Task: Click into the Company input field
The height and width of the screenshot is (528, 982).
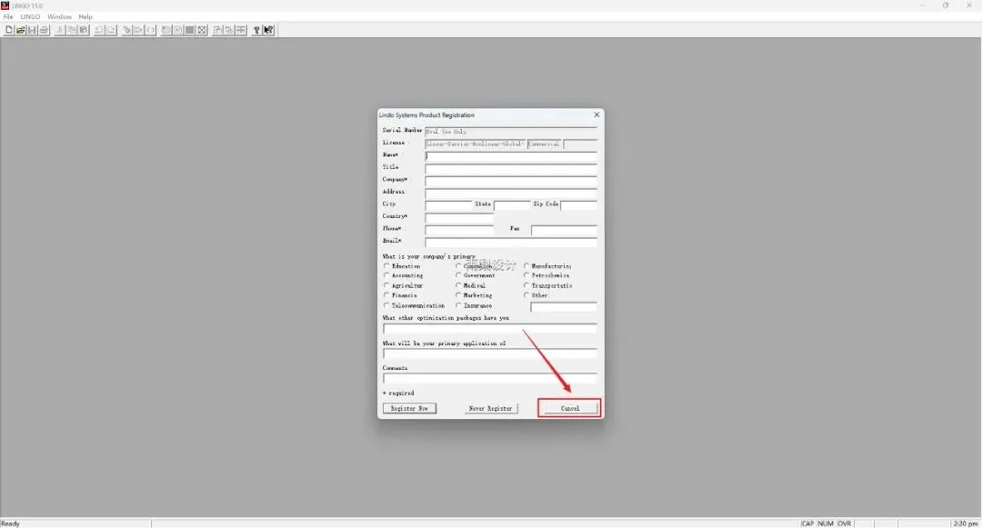Action: coord(511,180)
